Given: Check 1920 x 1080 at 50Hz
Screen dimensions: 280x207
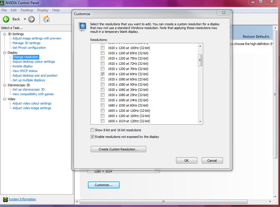Looking at the screenshot, I should (x=102, y=84).
